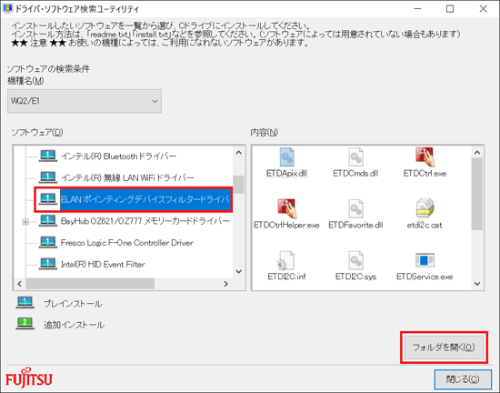Select the ETDI2C.sys driver file icon
The image size is (500, 393).
(355, 260)
